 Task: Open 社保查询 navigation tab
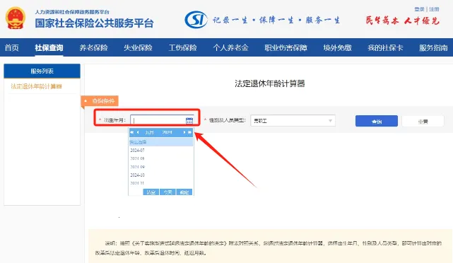tap(49, 47)
